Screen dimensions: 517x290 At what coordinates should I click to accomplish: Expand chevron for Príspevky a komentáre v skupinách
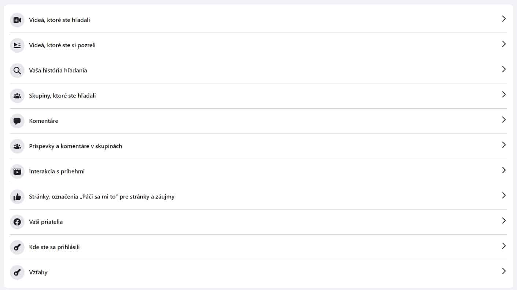(x=504, y=145)
